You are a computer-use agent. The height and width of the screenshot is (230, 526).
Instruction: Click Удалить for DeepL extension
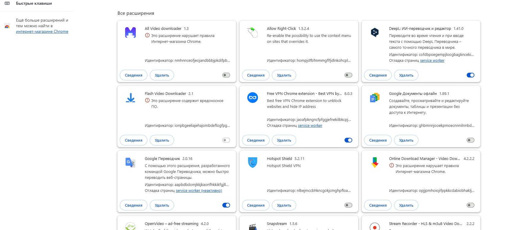pyautogui.click(x=406, y=75)
